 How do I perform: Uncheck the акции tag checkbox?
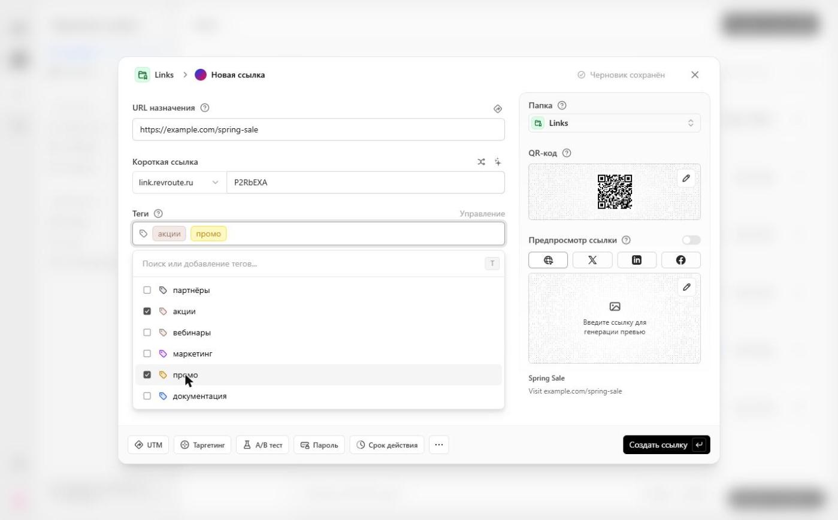pyautogui.click(x=147, y=312)
